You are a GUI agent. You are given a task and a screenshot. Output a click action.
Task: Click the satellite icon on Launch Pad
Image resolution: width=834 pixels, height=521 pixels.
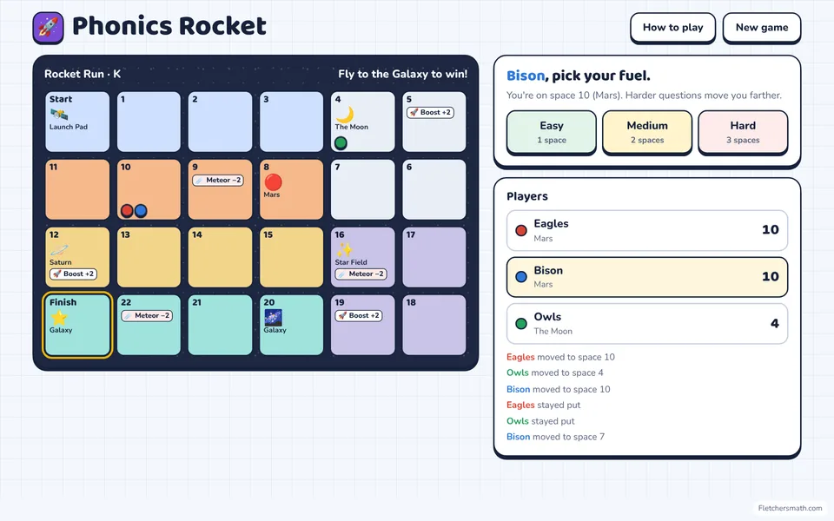coord(58,114)
